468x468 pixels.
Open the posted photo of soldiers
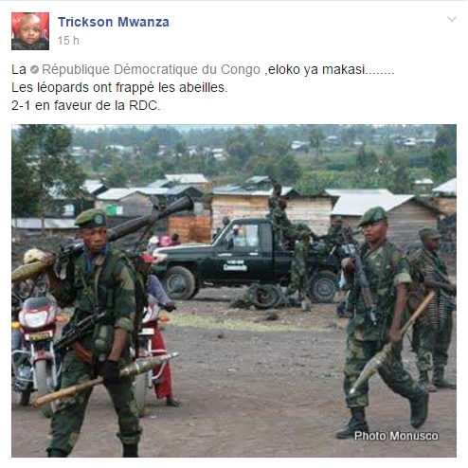click(x=234, y=291)
